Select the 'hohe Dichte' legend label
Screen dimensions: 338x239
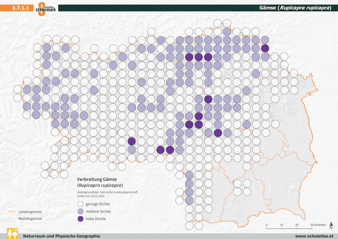[x=95, y=219]
